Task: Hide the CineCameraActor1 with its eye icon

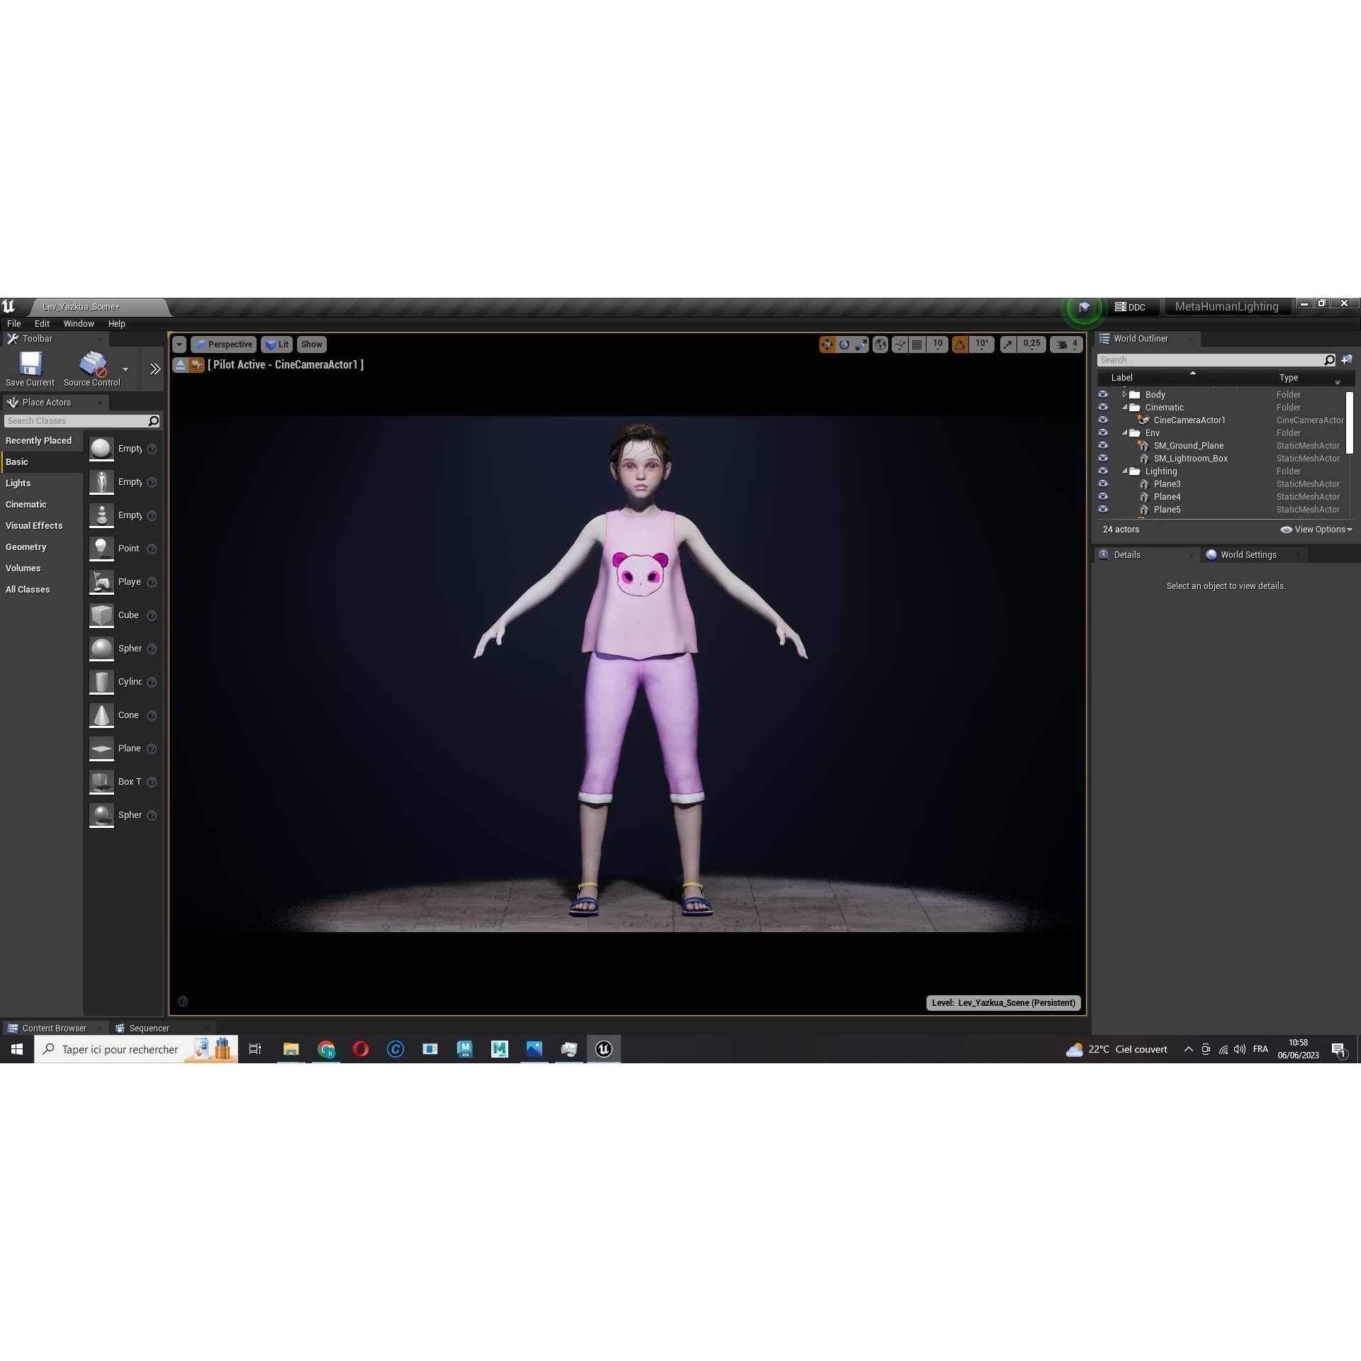Action: tap(1104, 420)
